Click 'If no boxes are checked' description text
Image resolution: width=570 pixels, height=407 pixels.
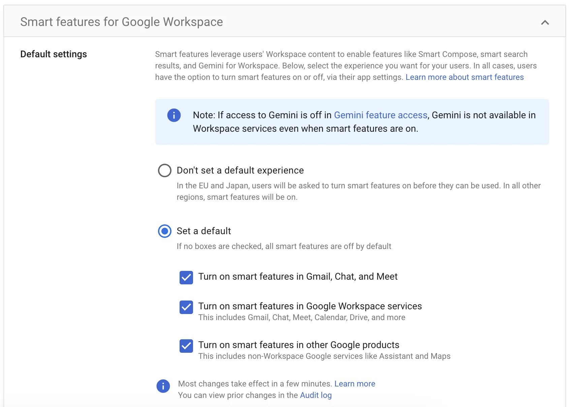tap(284, 246)
